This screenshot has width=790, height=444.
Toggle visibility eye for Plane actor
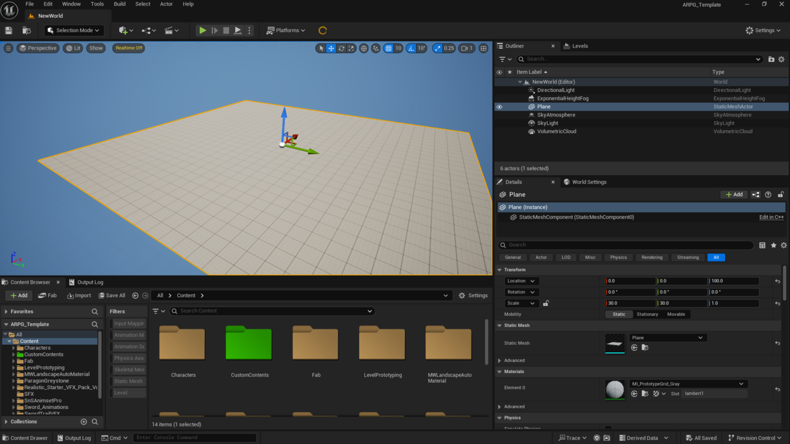pos(499,107)
